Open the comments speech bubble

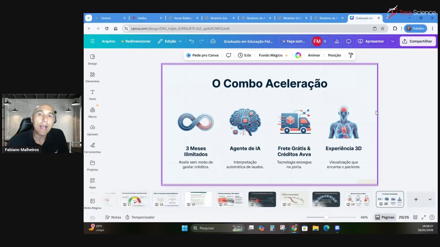[349, 41]
